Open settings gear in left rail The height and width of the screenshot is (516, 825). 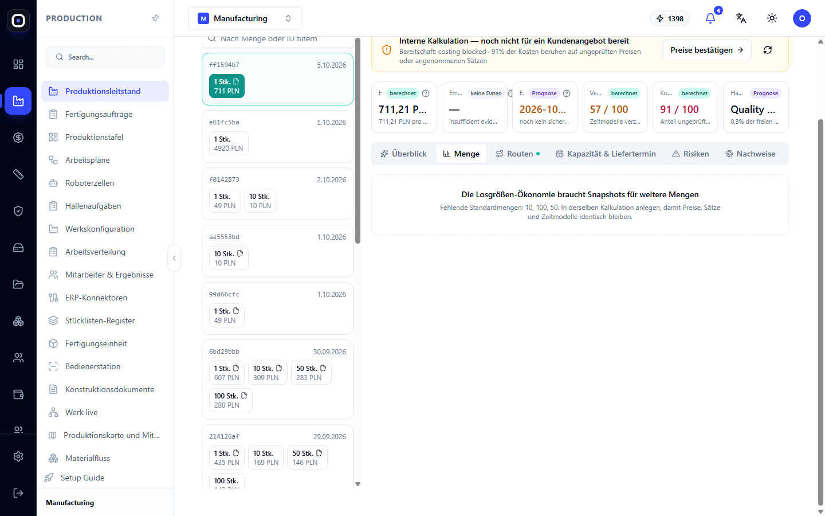[18, 456]
